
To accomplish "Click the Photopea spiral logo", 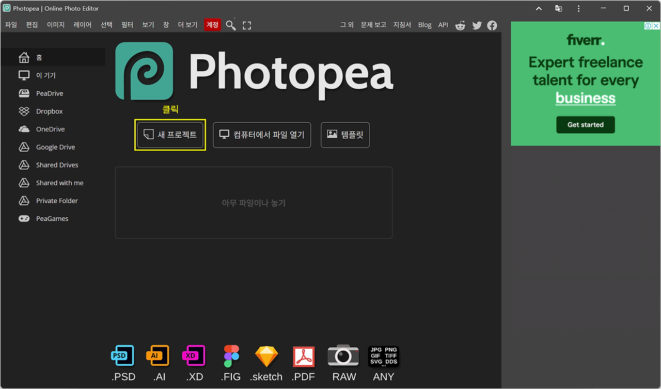I will [x=144, y=71].
